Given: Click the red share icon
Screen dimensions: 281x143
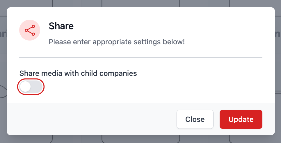Looking at the screenshot, I should [x=30, y=30].
